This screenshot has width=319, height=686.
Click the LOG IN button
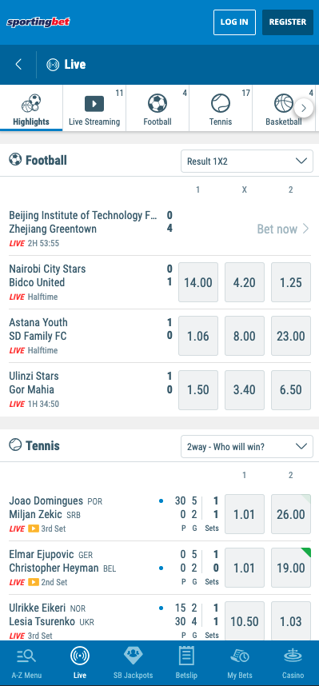click(234, 22)
